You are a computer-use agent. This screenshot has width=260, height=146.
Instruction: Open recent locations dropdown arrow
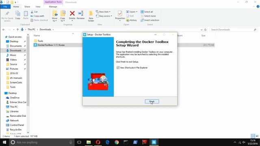pyautogui.click(x=13, y=30)
